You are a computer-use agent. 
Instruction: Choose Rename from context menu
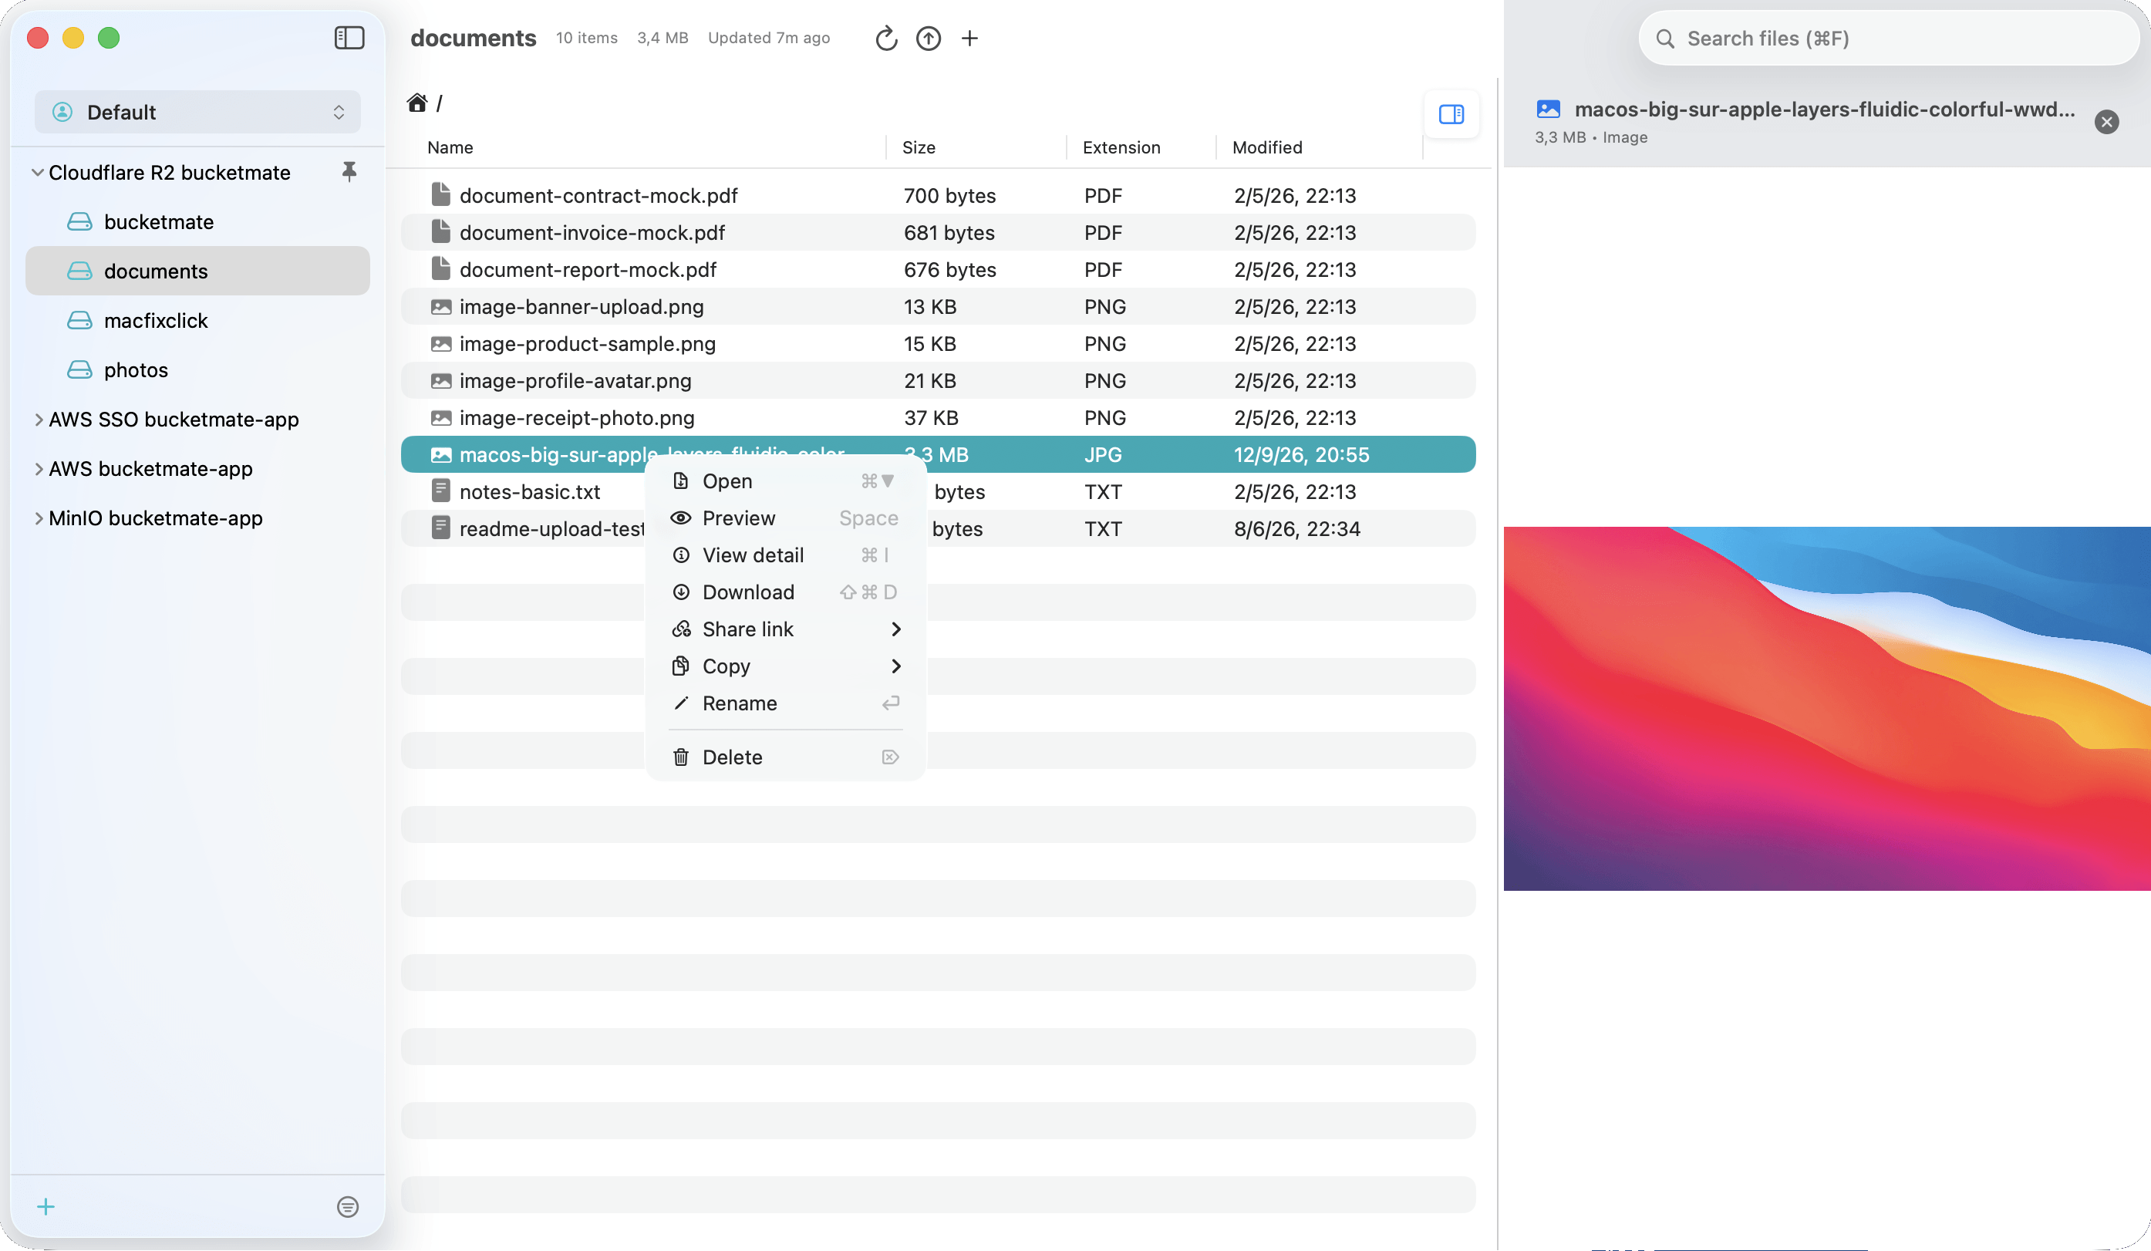(x=786, y=703)
